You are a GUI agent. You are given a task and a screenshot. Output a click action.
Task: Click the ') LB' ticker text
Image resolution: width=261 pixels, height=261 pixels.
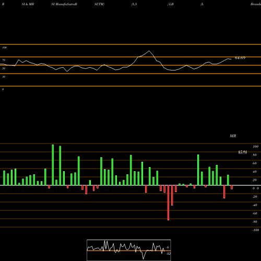click(171, 4)
